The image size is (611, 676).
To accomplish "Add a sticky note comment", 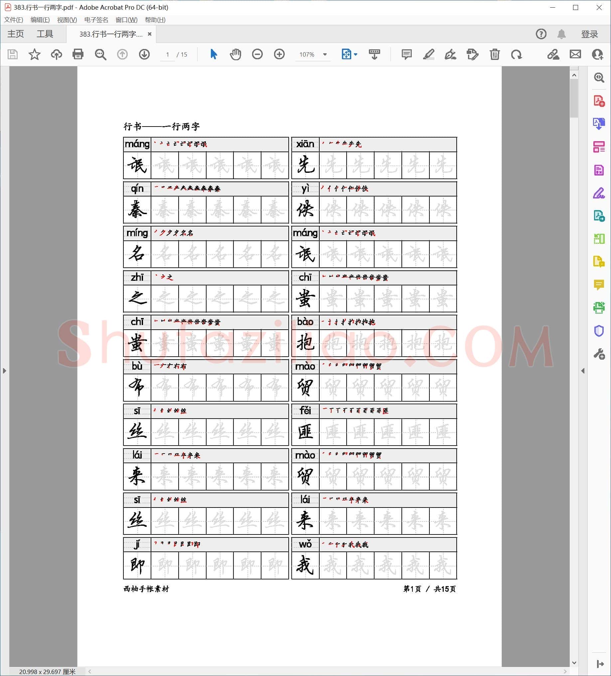I will pos(407,54).
